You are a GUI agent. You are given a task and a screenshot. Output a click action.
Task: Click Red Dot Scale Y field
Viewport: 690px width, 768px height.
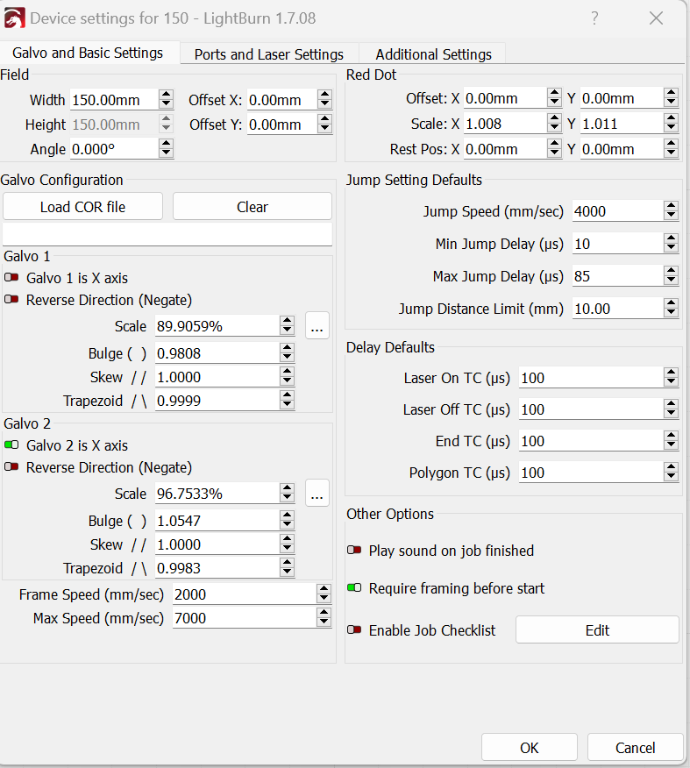[622, 124]
